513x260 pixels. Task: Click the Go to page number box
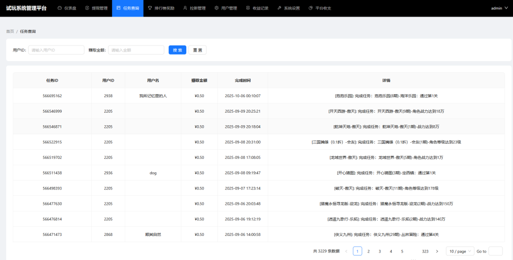[495, 251]
